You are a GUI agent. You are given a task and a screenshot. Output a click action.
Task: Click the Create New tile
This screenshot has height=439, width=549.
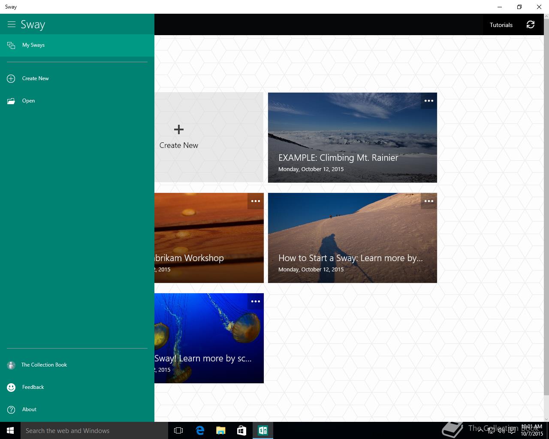pyautogui.click(x=209, y=137)
